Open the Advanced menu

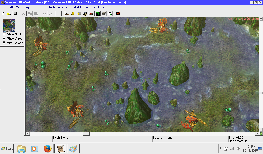[x=64, y=7]
